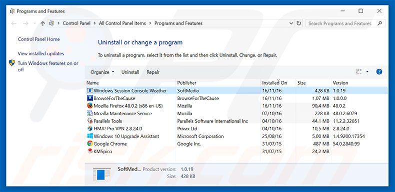395x192 pixels.
Task: Select Parallels Tools entry
Action: tap(108, 121)
